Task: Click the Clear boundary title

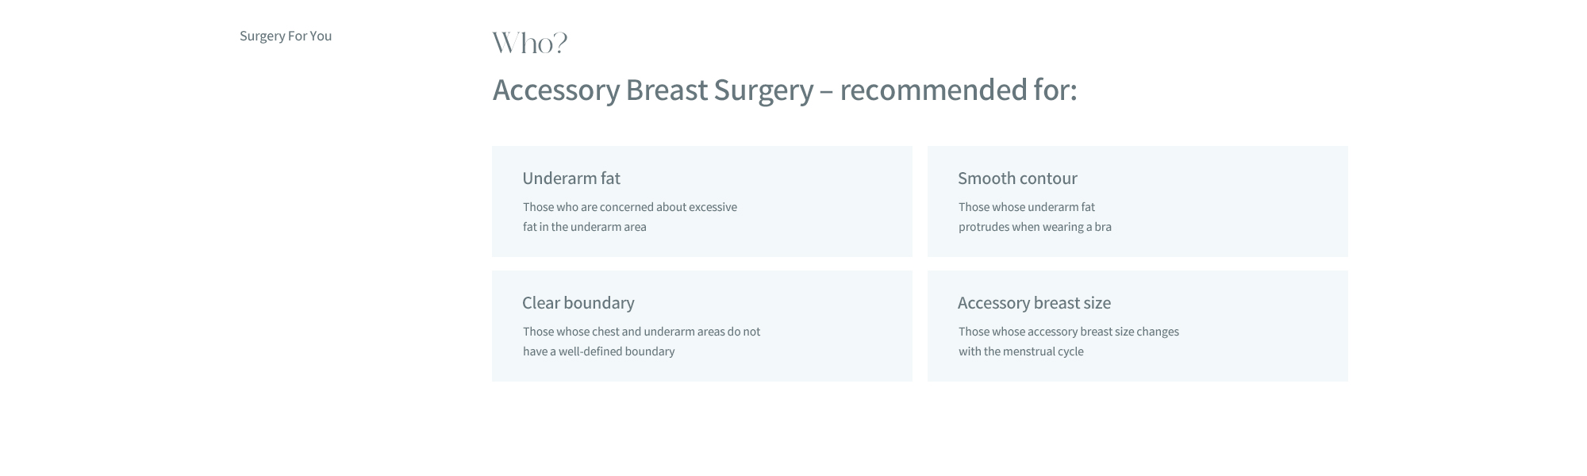Action: click(x=578, y=303)
